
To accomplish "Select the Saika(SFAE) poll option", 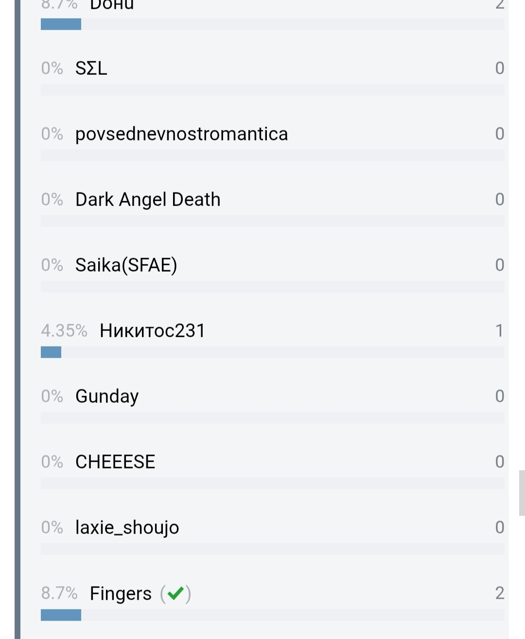I will [x=126, y=265].
